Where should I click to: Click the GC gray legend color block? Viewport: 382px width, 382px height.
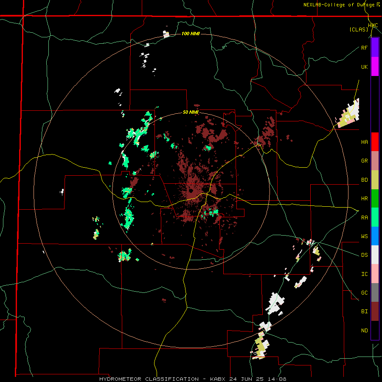point(375,292)
